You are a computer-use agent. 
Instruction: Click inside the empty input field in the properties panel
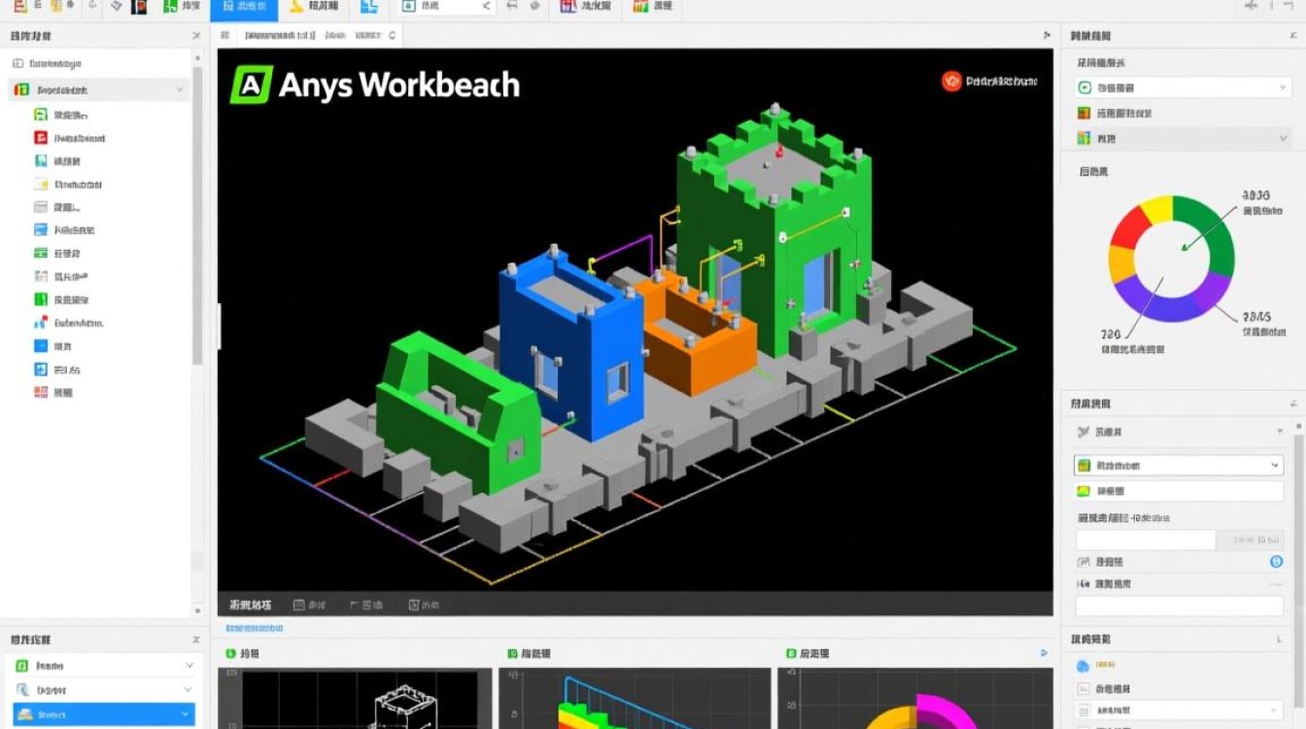coord(1145,538)
